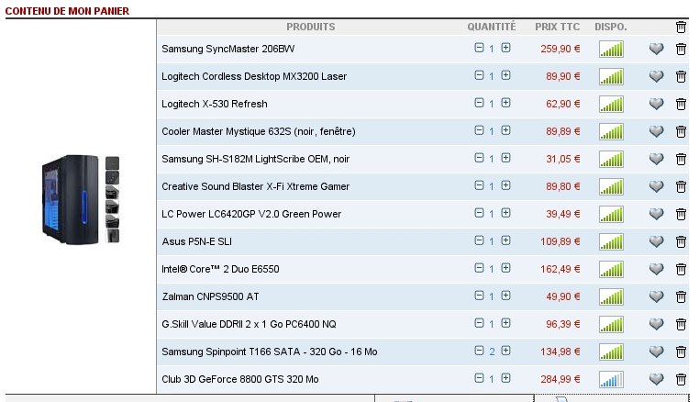Favorite Logitech Cordless Desktop MX3200 with heart icon
This screenshot has width=699, height=402.
656,76
